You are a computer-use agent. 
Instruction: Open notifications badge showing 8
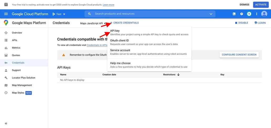pyautogui.click(x=249, y=14)
